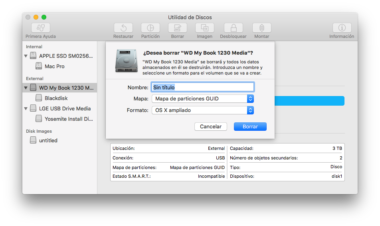The height and width of the screenshot is (226, 380).
Task: Open the Partición toolbar tool
Action: (x=150, y=28)
